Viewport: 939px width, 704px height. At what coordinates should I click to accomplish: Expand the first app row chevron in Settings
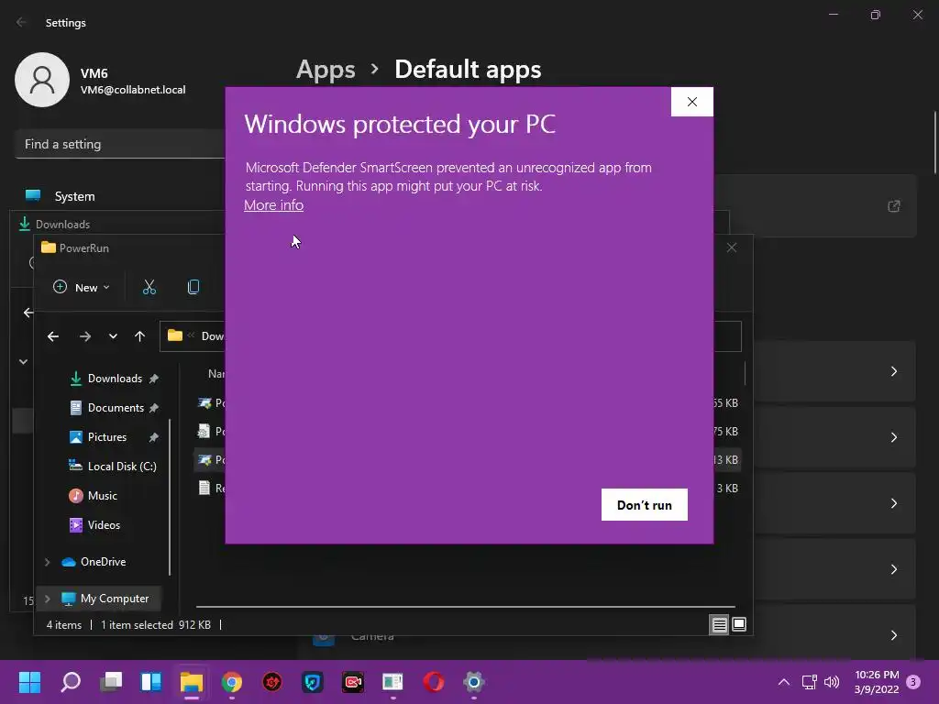point(893,372)
